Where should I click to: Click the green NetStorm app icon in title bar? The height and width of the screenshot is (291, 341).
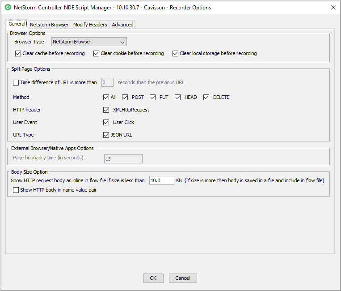tap(8, 8)
